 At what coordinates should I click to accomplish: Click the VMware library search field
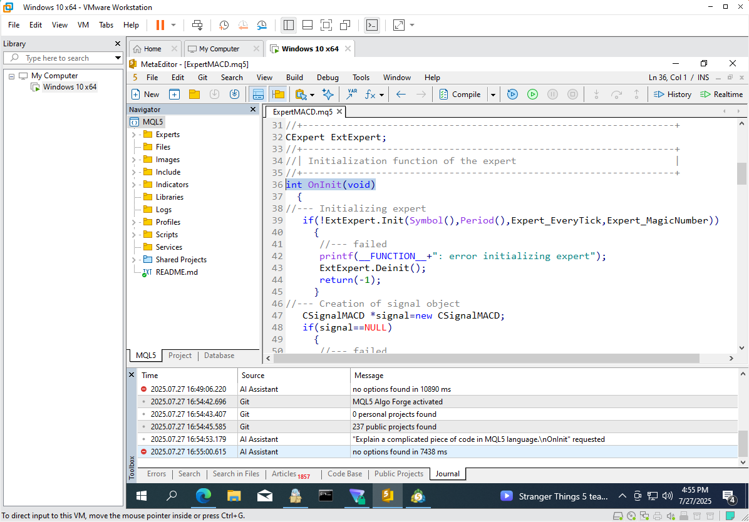click(63, 58)
